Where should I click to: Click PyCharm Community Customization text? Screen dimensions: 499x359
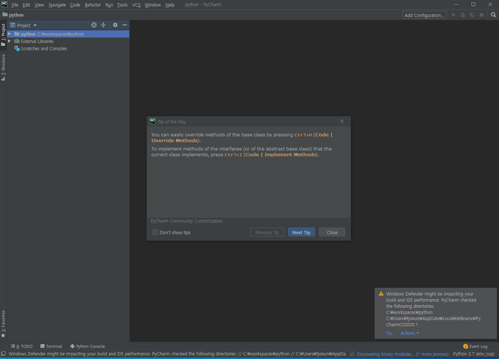click(186, 221)
